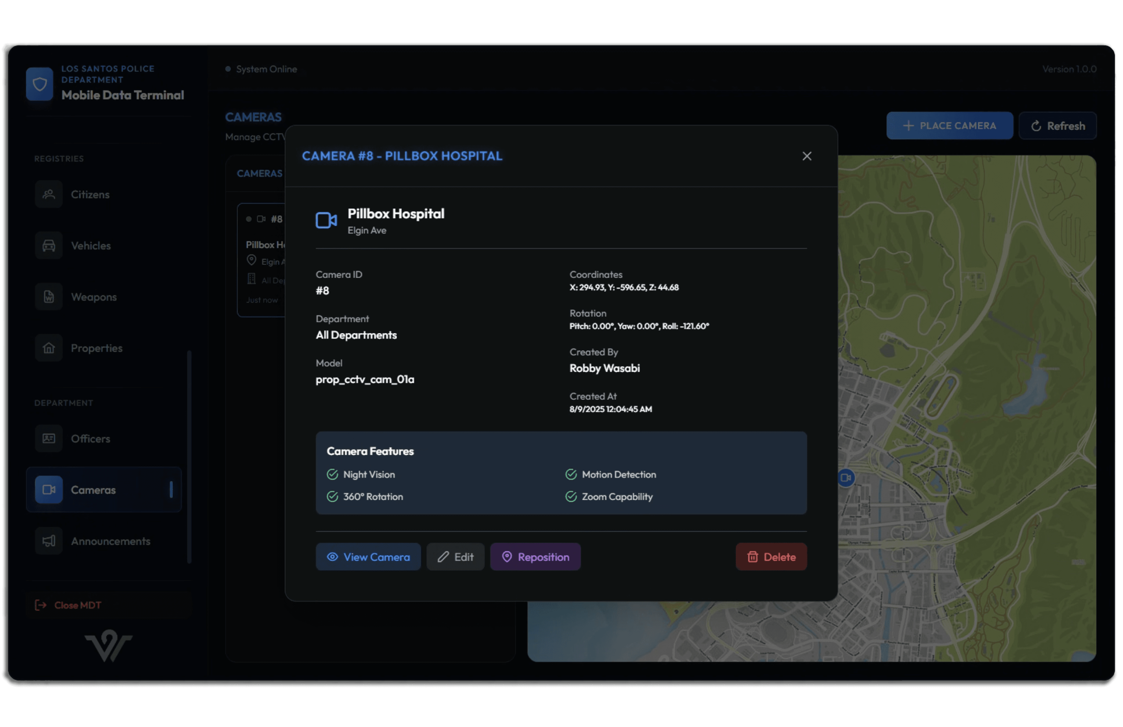Click the pencil icon in Edit button
Viewport: 1123px width, 727px height.
443,557
